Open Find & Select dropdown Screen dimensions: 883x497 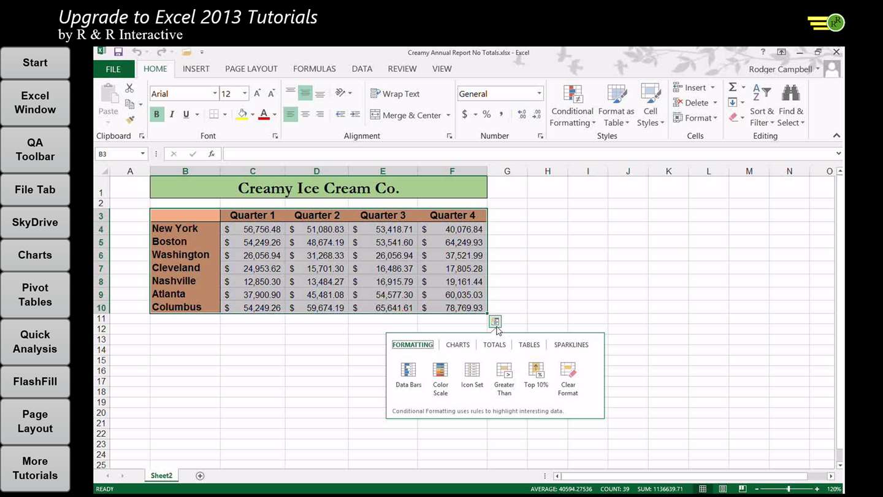790,106
